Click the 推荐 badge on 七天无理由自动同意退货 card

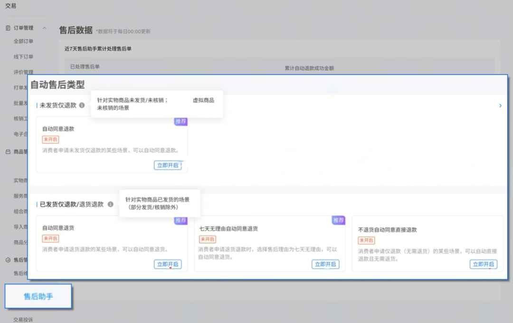coord(338,221)
